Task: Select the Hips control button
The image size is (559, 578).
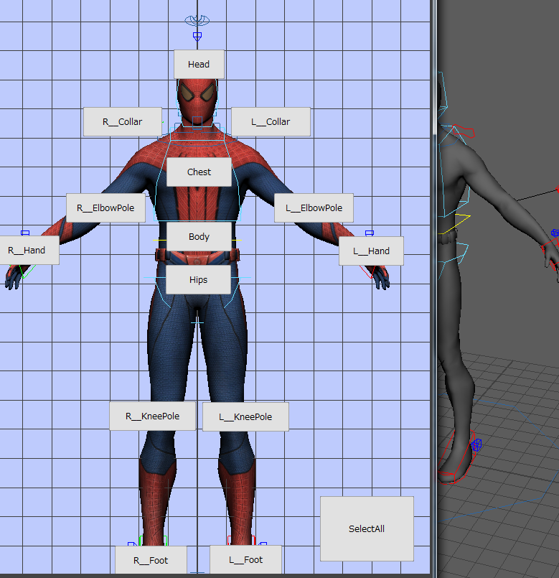Action: point(198,280)
